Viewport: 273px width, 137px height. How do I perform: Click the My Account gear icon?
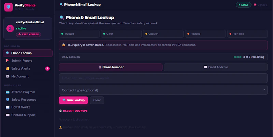coord(8,76)
